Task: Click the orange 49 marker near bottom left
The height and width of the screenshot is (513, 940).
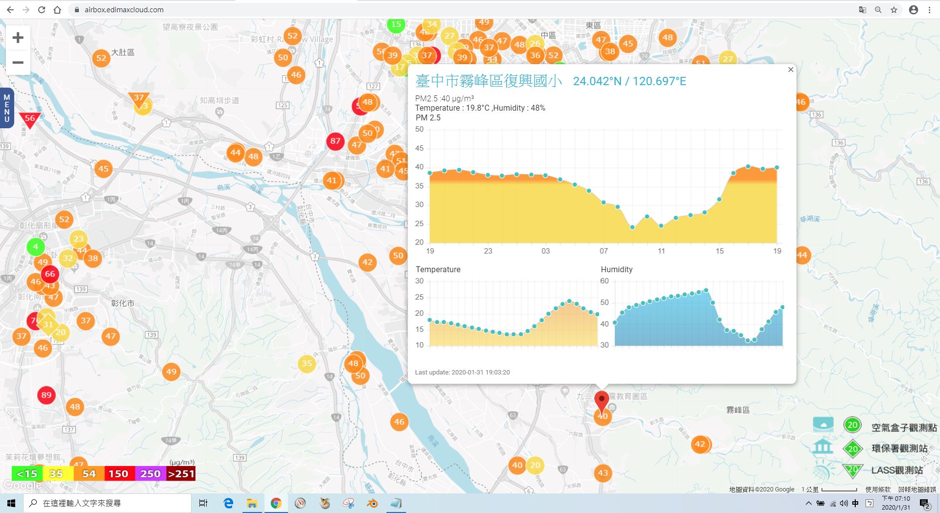Action: coord(171,372)
